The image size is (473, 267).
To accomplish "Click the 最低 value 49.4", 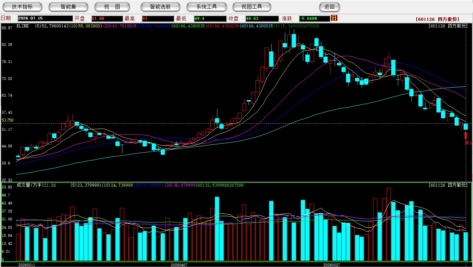I will (210, 18).
